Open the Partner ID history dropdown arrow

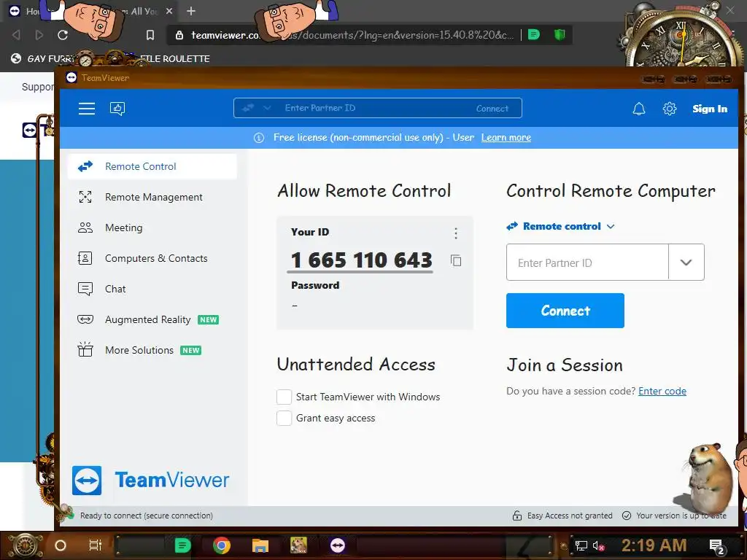pyautogui.click(x=686, y=262)
